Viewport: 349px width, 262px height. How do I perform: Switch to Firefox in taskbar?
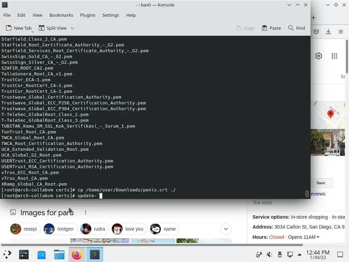(x=77, y=254)
